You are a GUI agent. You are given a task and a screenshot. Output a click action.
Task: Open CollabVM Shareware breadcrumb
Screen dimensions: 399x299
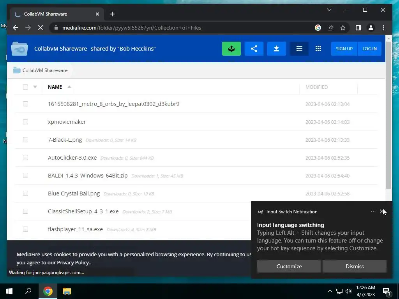point(45,70)
